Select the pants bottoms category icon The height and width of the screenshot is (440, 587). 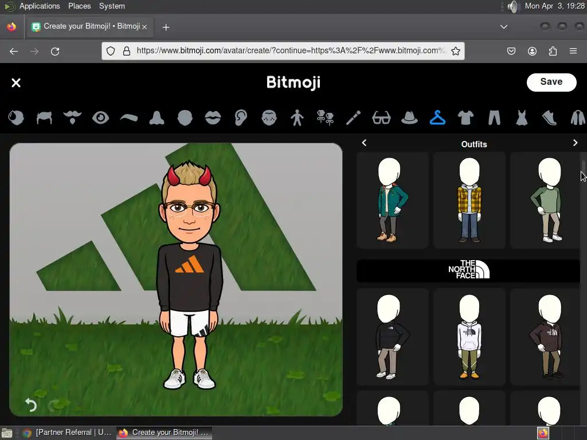(x=494, y=118)
